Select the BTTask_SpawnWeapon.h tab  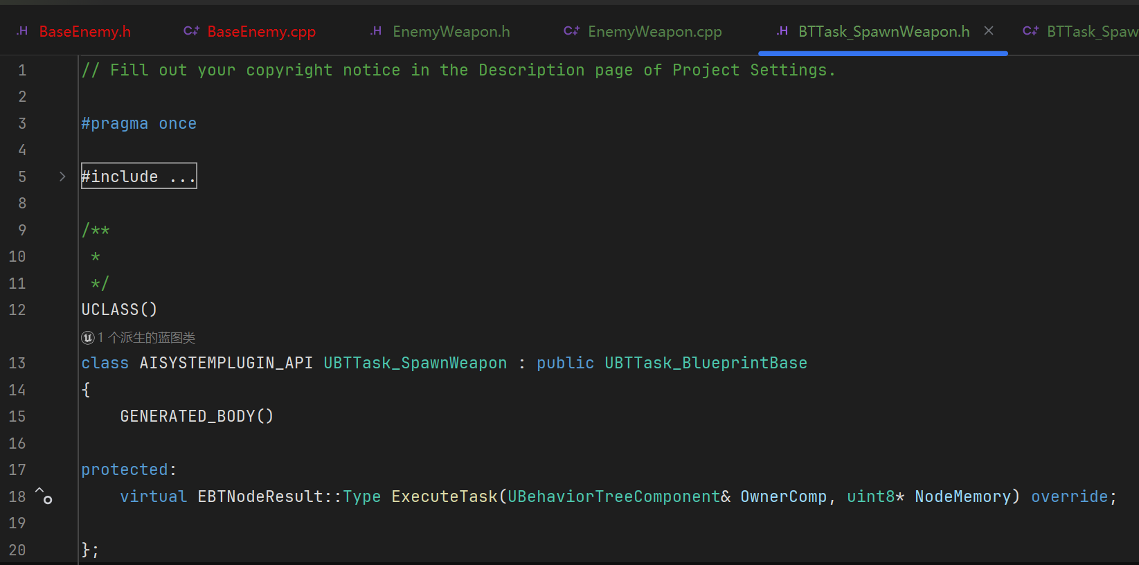point(884,31)
